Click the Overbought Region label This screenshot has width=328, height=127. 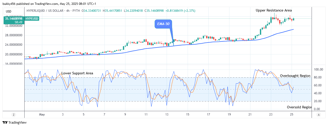click(x=295, y=76)
